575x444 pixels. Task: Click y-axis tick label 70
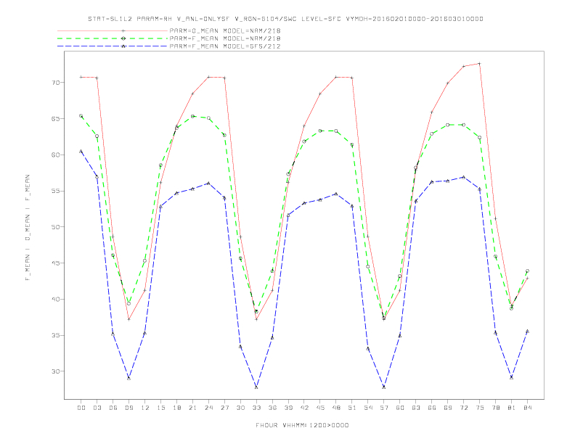click(55, 83)
